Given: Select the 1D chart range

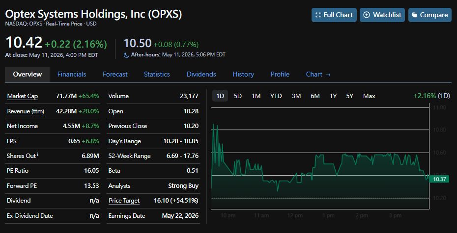Looking at the screenshot, I should coord(220,96).
